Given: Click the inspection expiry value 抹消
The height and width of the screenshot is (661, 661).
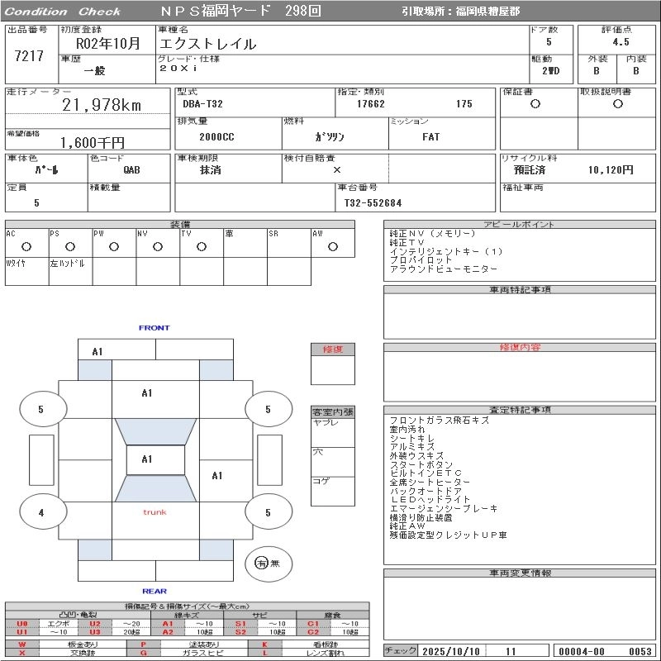Looking at the screenshot, I should (x=211, y=170).
